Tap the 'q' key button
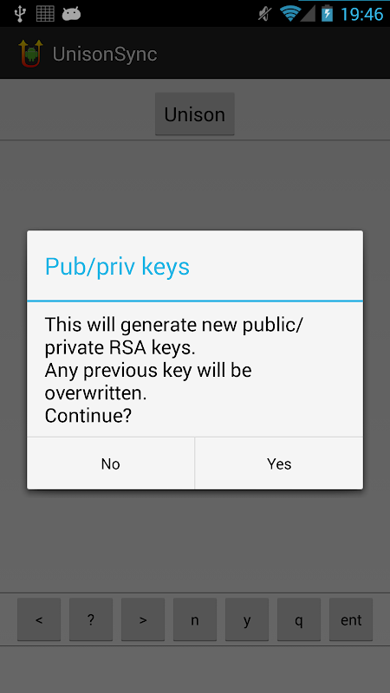 [x=299, y=619]
